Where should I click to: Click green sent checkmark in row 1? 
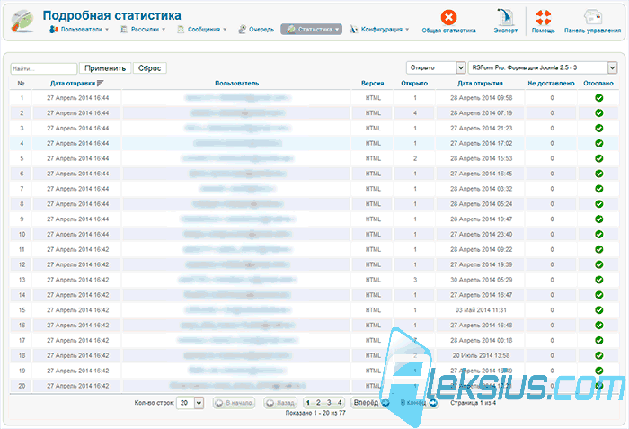[599, 98]
